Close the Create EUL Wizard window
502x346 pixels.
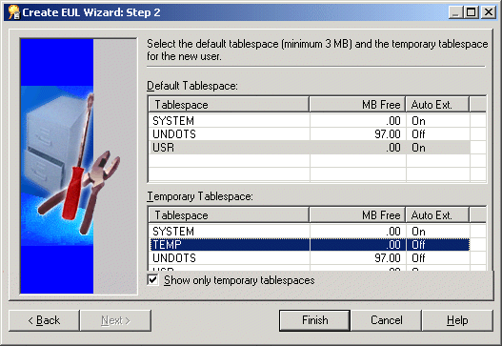pyautogui.click(x=489, y=12)
